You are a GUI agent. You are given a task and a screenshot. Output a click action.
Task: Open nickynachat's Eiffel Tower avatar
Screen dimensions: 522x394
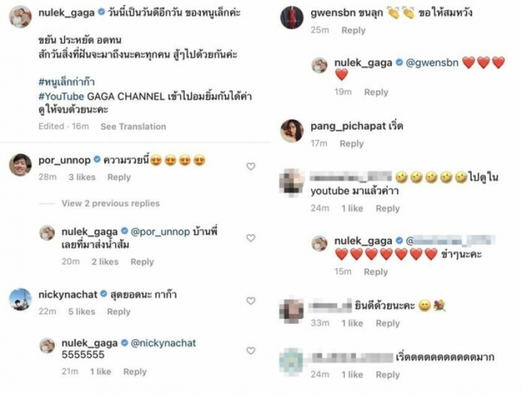click(20, 299)
